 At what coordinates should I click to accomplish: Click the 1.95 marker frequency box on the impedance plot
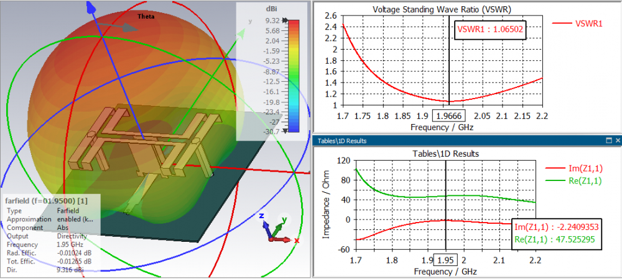446,260
